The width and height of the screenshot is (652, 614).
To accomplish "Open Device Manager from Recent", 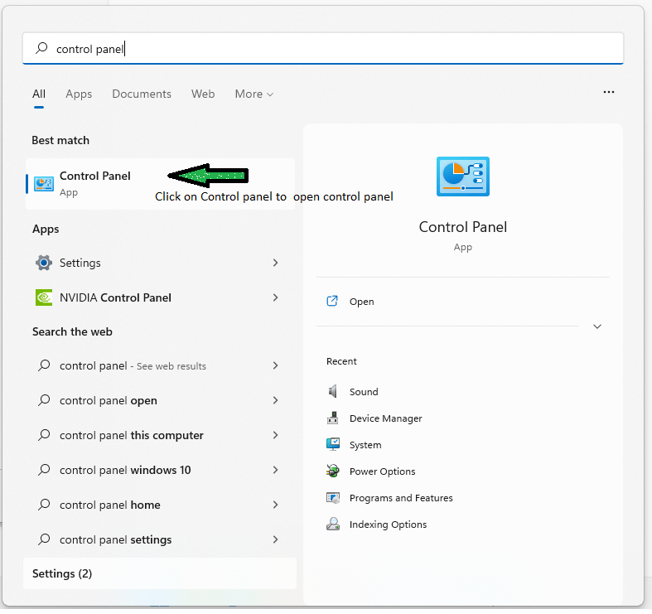I will 386,418.
